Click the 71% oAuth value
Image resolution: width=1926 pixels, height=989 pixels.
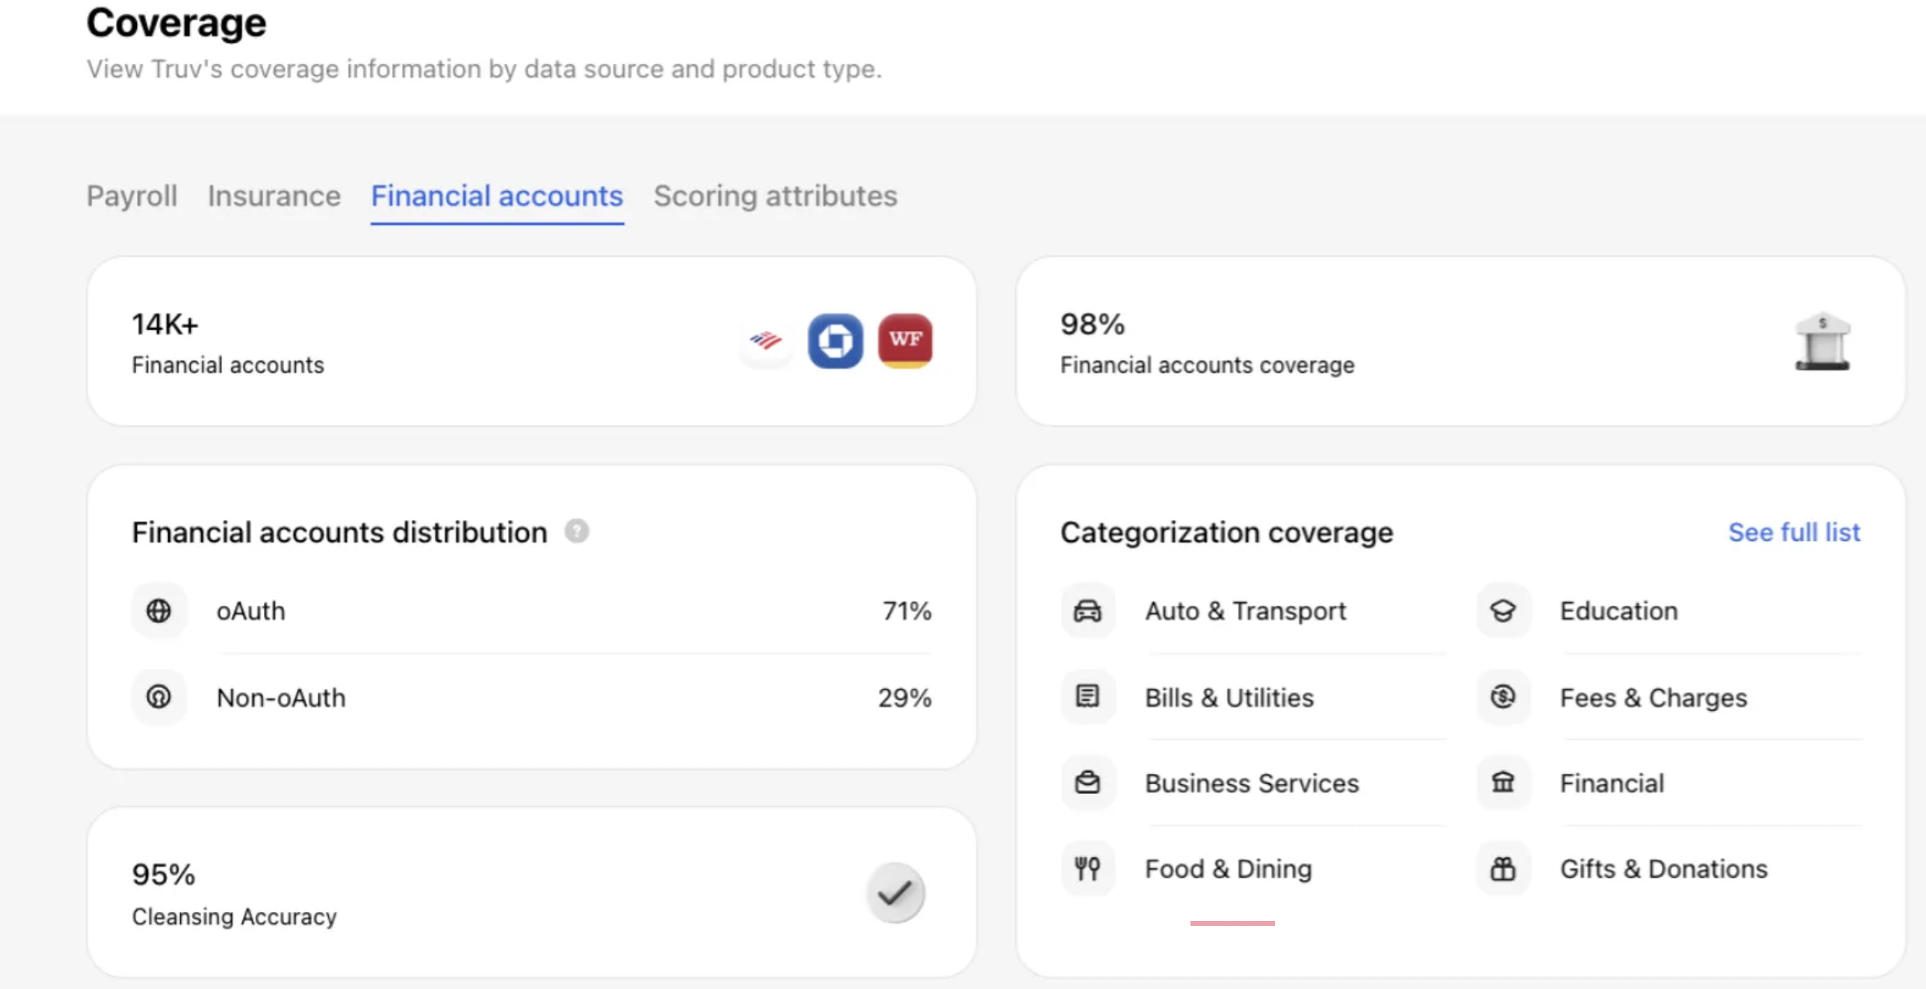[907, 611]
